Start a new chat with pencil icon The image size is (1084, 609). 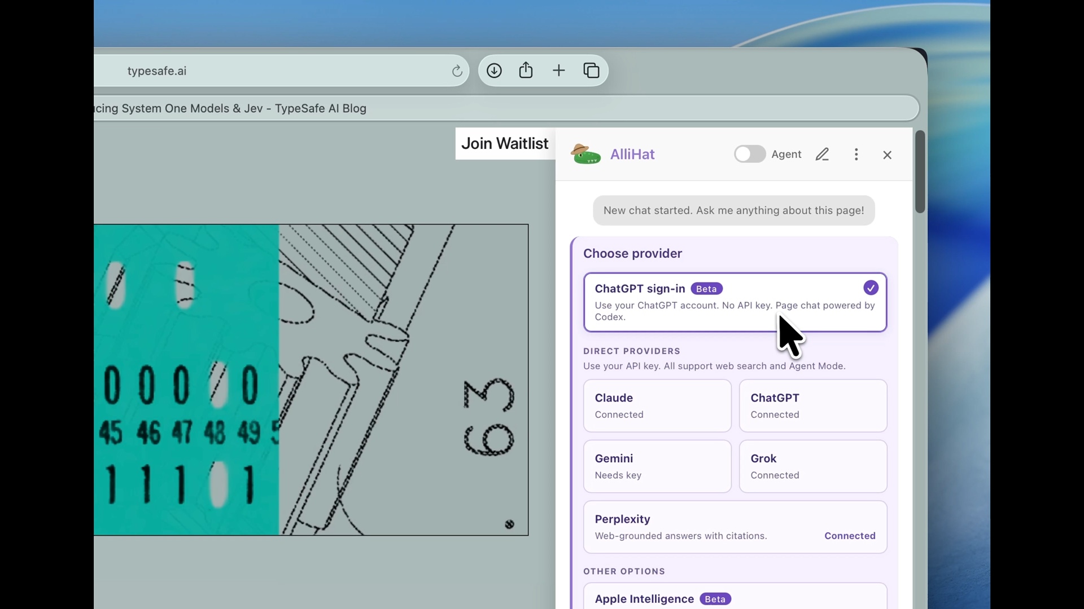pyautogui.click(x=822, y=155)
